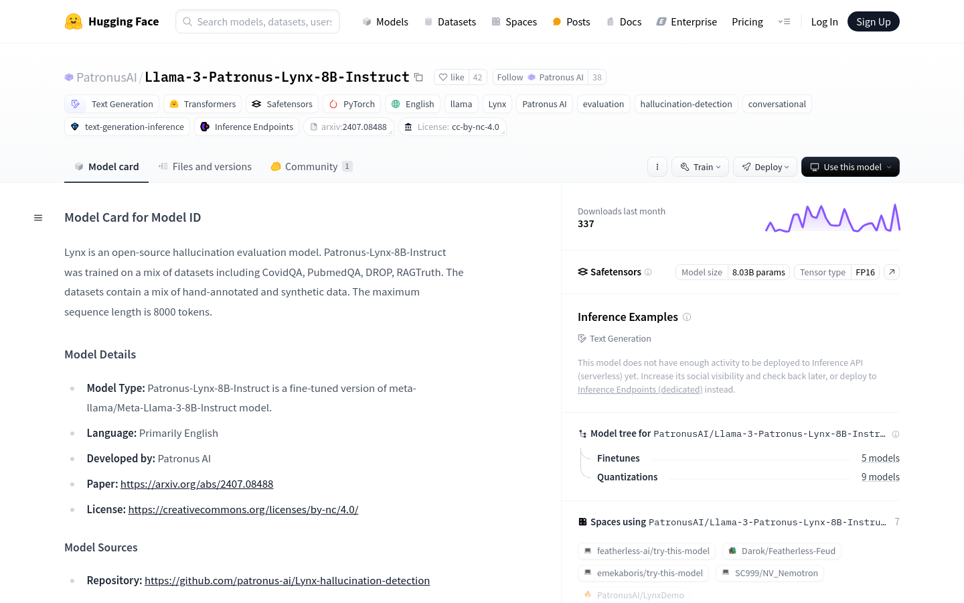The width and height of the screenshot is (964, 603).
Task: Select the PyTorch tag
Action: click(351, 104)
